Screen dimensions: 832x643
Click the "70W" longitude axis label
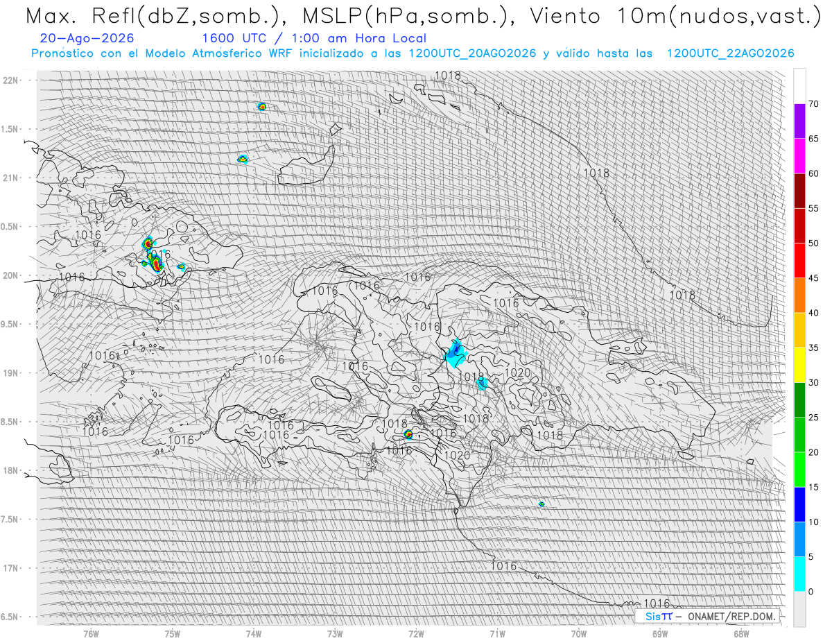579,634
